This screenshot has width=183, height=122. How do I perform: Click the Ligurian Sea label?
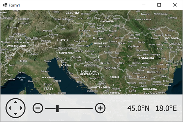[21, 79]
